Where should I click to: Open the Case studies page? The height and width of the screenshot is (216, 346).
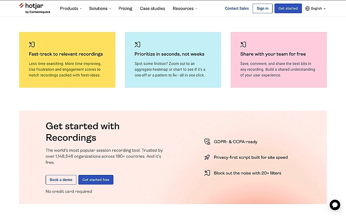tap(152, 8)
